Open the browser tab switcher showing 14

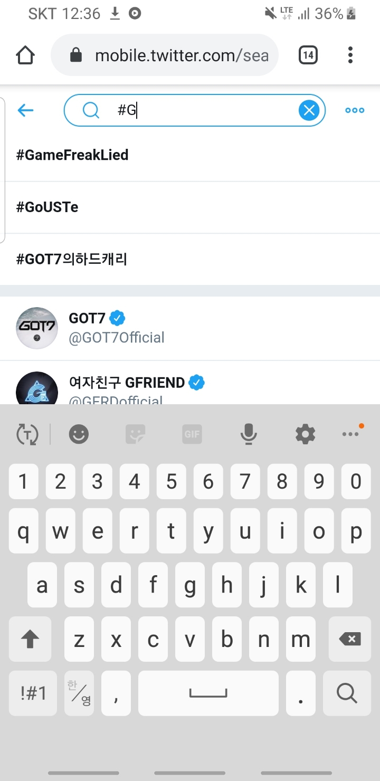pos(308,55)
